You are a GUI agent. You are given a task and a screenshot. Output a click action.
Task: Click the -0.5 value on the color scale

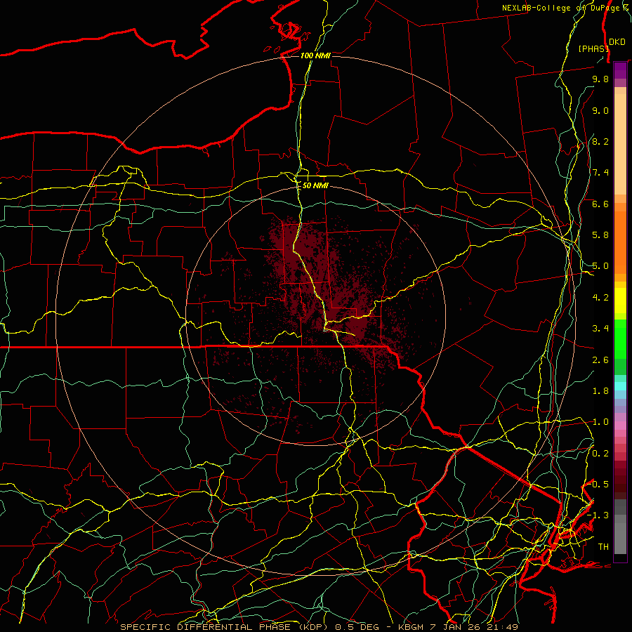(x=598, y=485)
